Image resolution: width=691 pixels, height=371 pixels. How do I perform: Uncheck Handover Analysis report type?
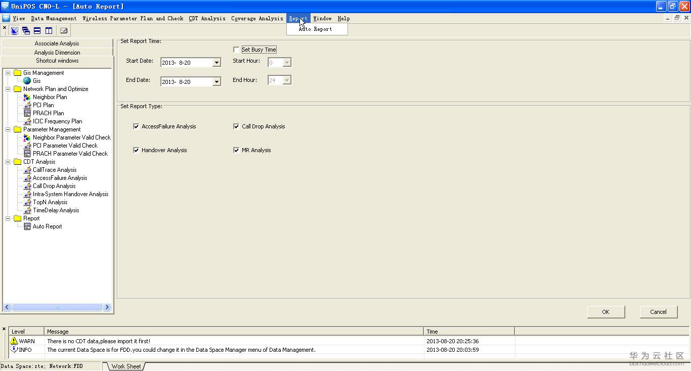click(x=136, y=150)
